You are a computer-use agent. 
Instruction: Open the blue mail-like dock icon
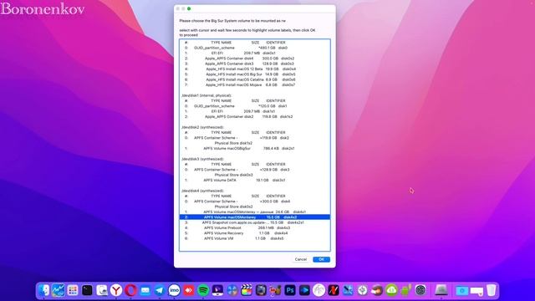pos(145,290)
